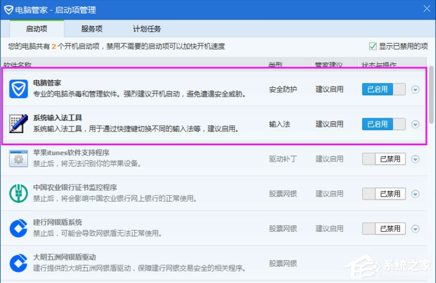Click 建议启用 suggestion in 电脑管家 row
Screen dimensions: 436x283
(x=329, y=89)
